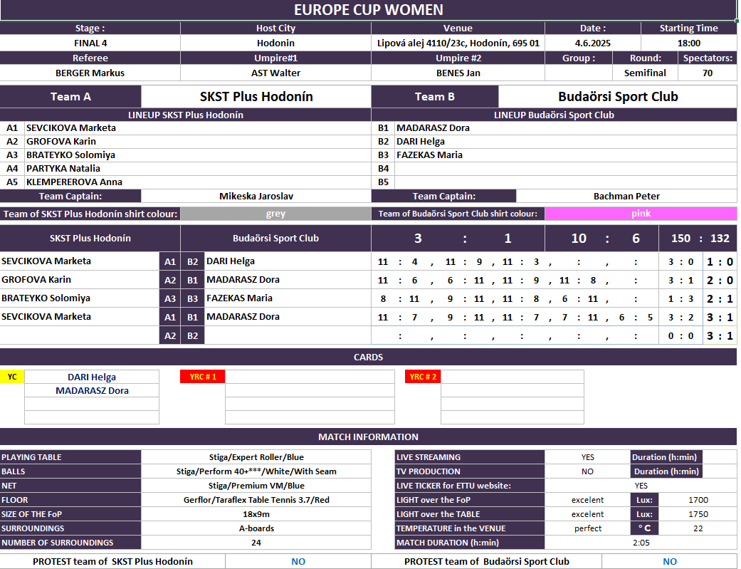The height and width of the screenshot is (569, 741).
Task: Click first empty YRC # 2 entry field
Action: coord(513,377)
